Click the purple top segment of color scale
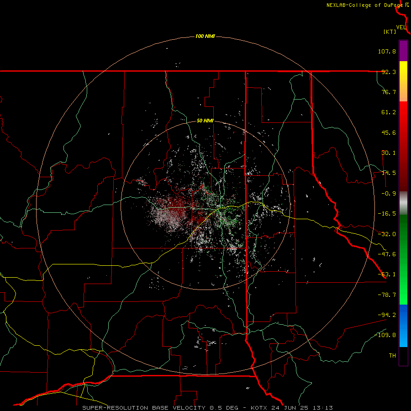The width and height of the screenshot is (411, 411). (403, 51)
